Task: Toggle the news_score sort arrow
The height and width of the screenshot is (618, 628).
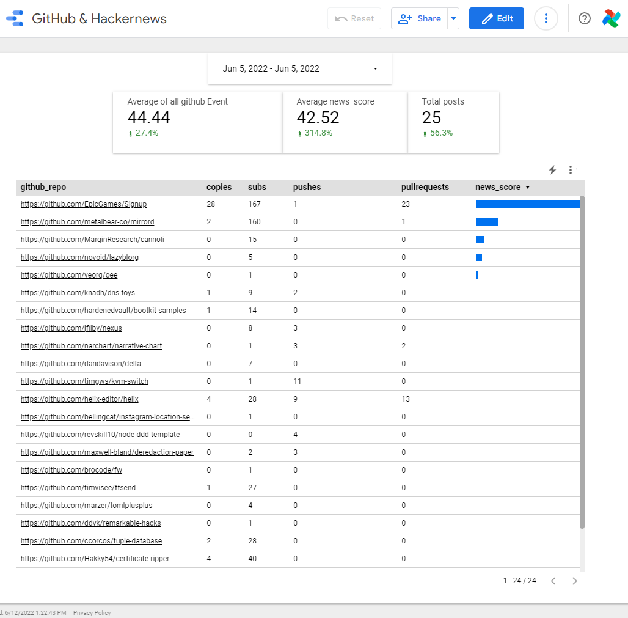Action: tap(527, 188)
